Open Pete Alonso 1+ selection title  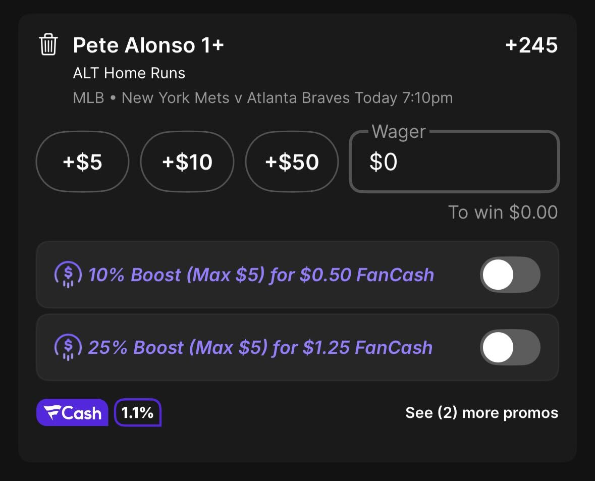(148, 45)
